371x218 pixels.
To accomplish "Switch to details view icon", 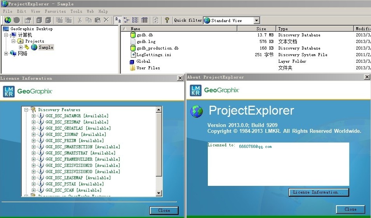I will (145, 20).
